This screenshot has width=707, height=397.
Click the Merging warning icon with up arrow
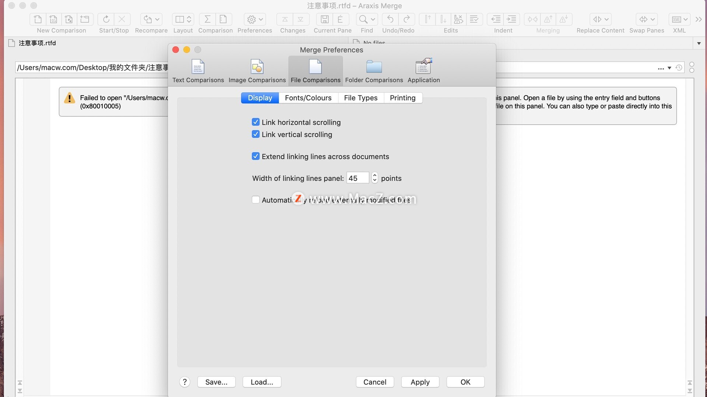548,19
